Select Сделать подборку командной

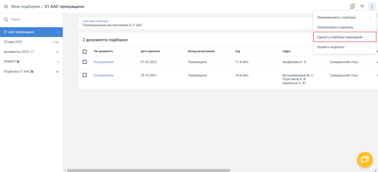click(344, 37)
